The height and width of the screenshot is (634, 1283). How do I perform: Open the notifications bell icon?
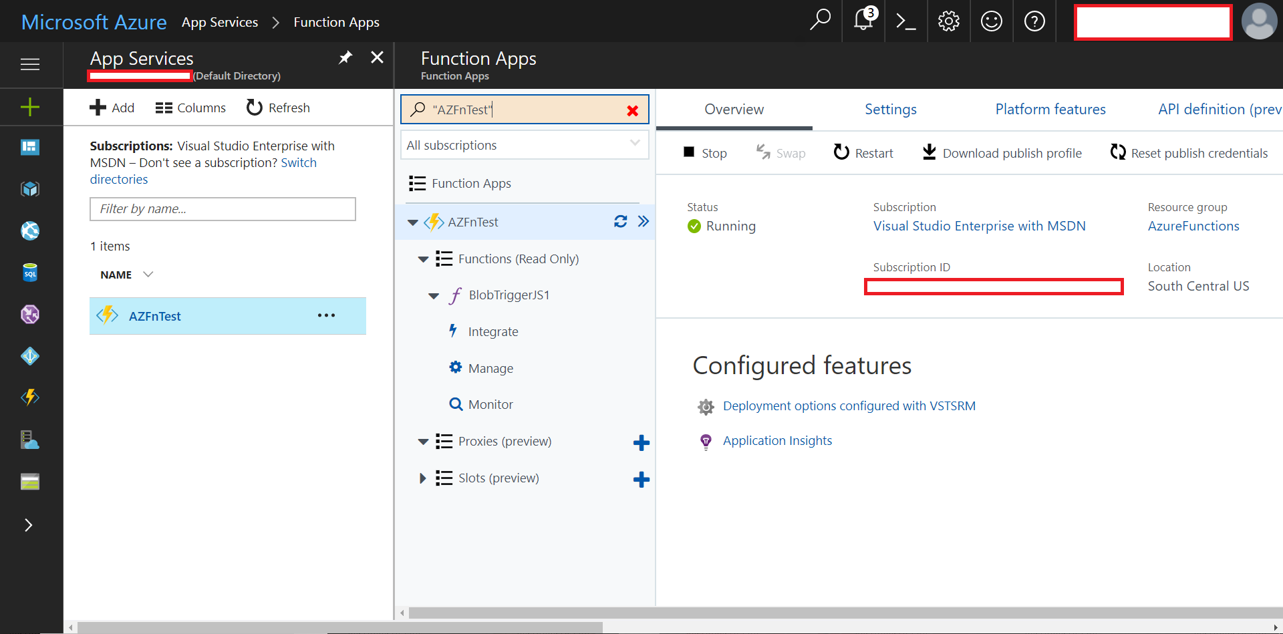point(863,19)
